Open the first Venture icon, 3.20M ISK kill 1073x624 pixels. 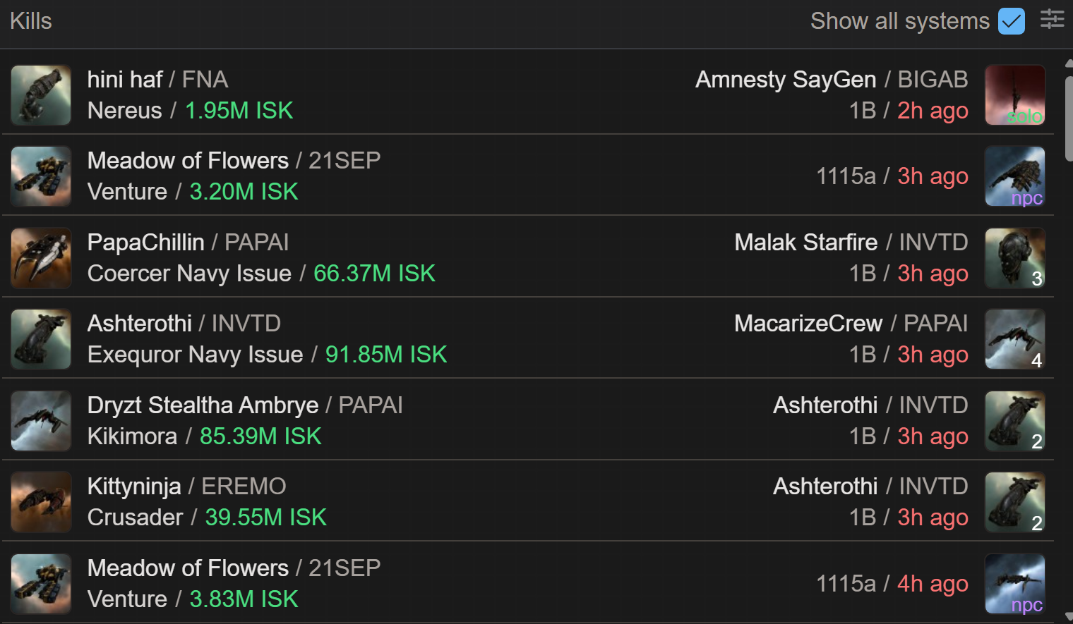click(41, 176)
